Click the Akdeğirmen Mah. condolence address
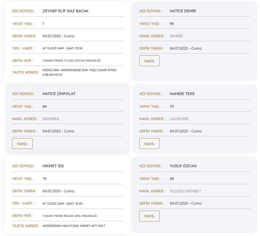Image resolution: width=260 pixels, height=236 pixels. pyautogui.click(x=74, y=226)
